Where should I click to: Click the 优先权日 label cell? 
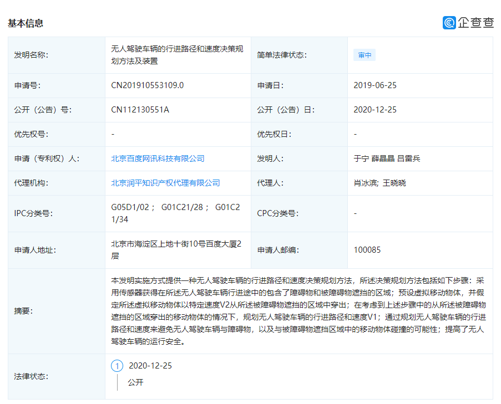coord(299,134)
